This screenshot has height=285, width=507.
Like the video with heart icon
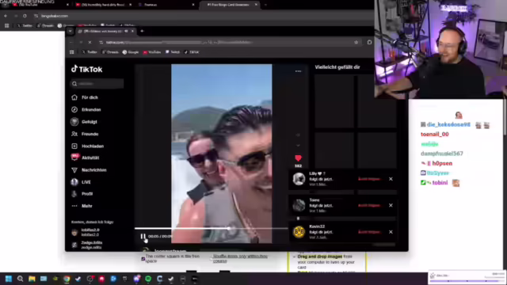click(298, 158)
